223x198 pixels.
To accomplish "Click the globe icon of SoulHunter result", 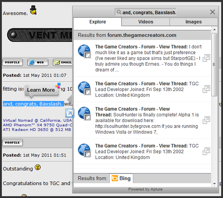I will (x=84, y=114).
